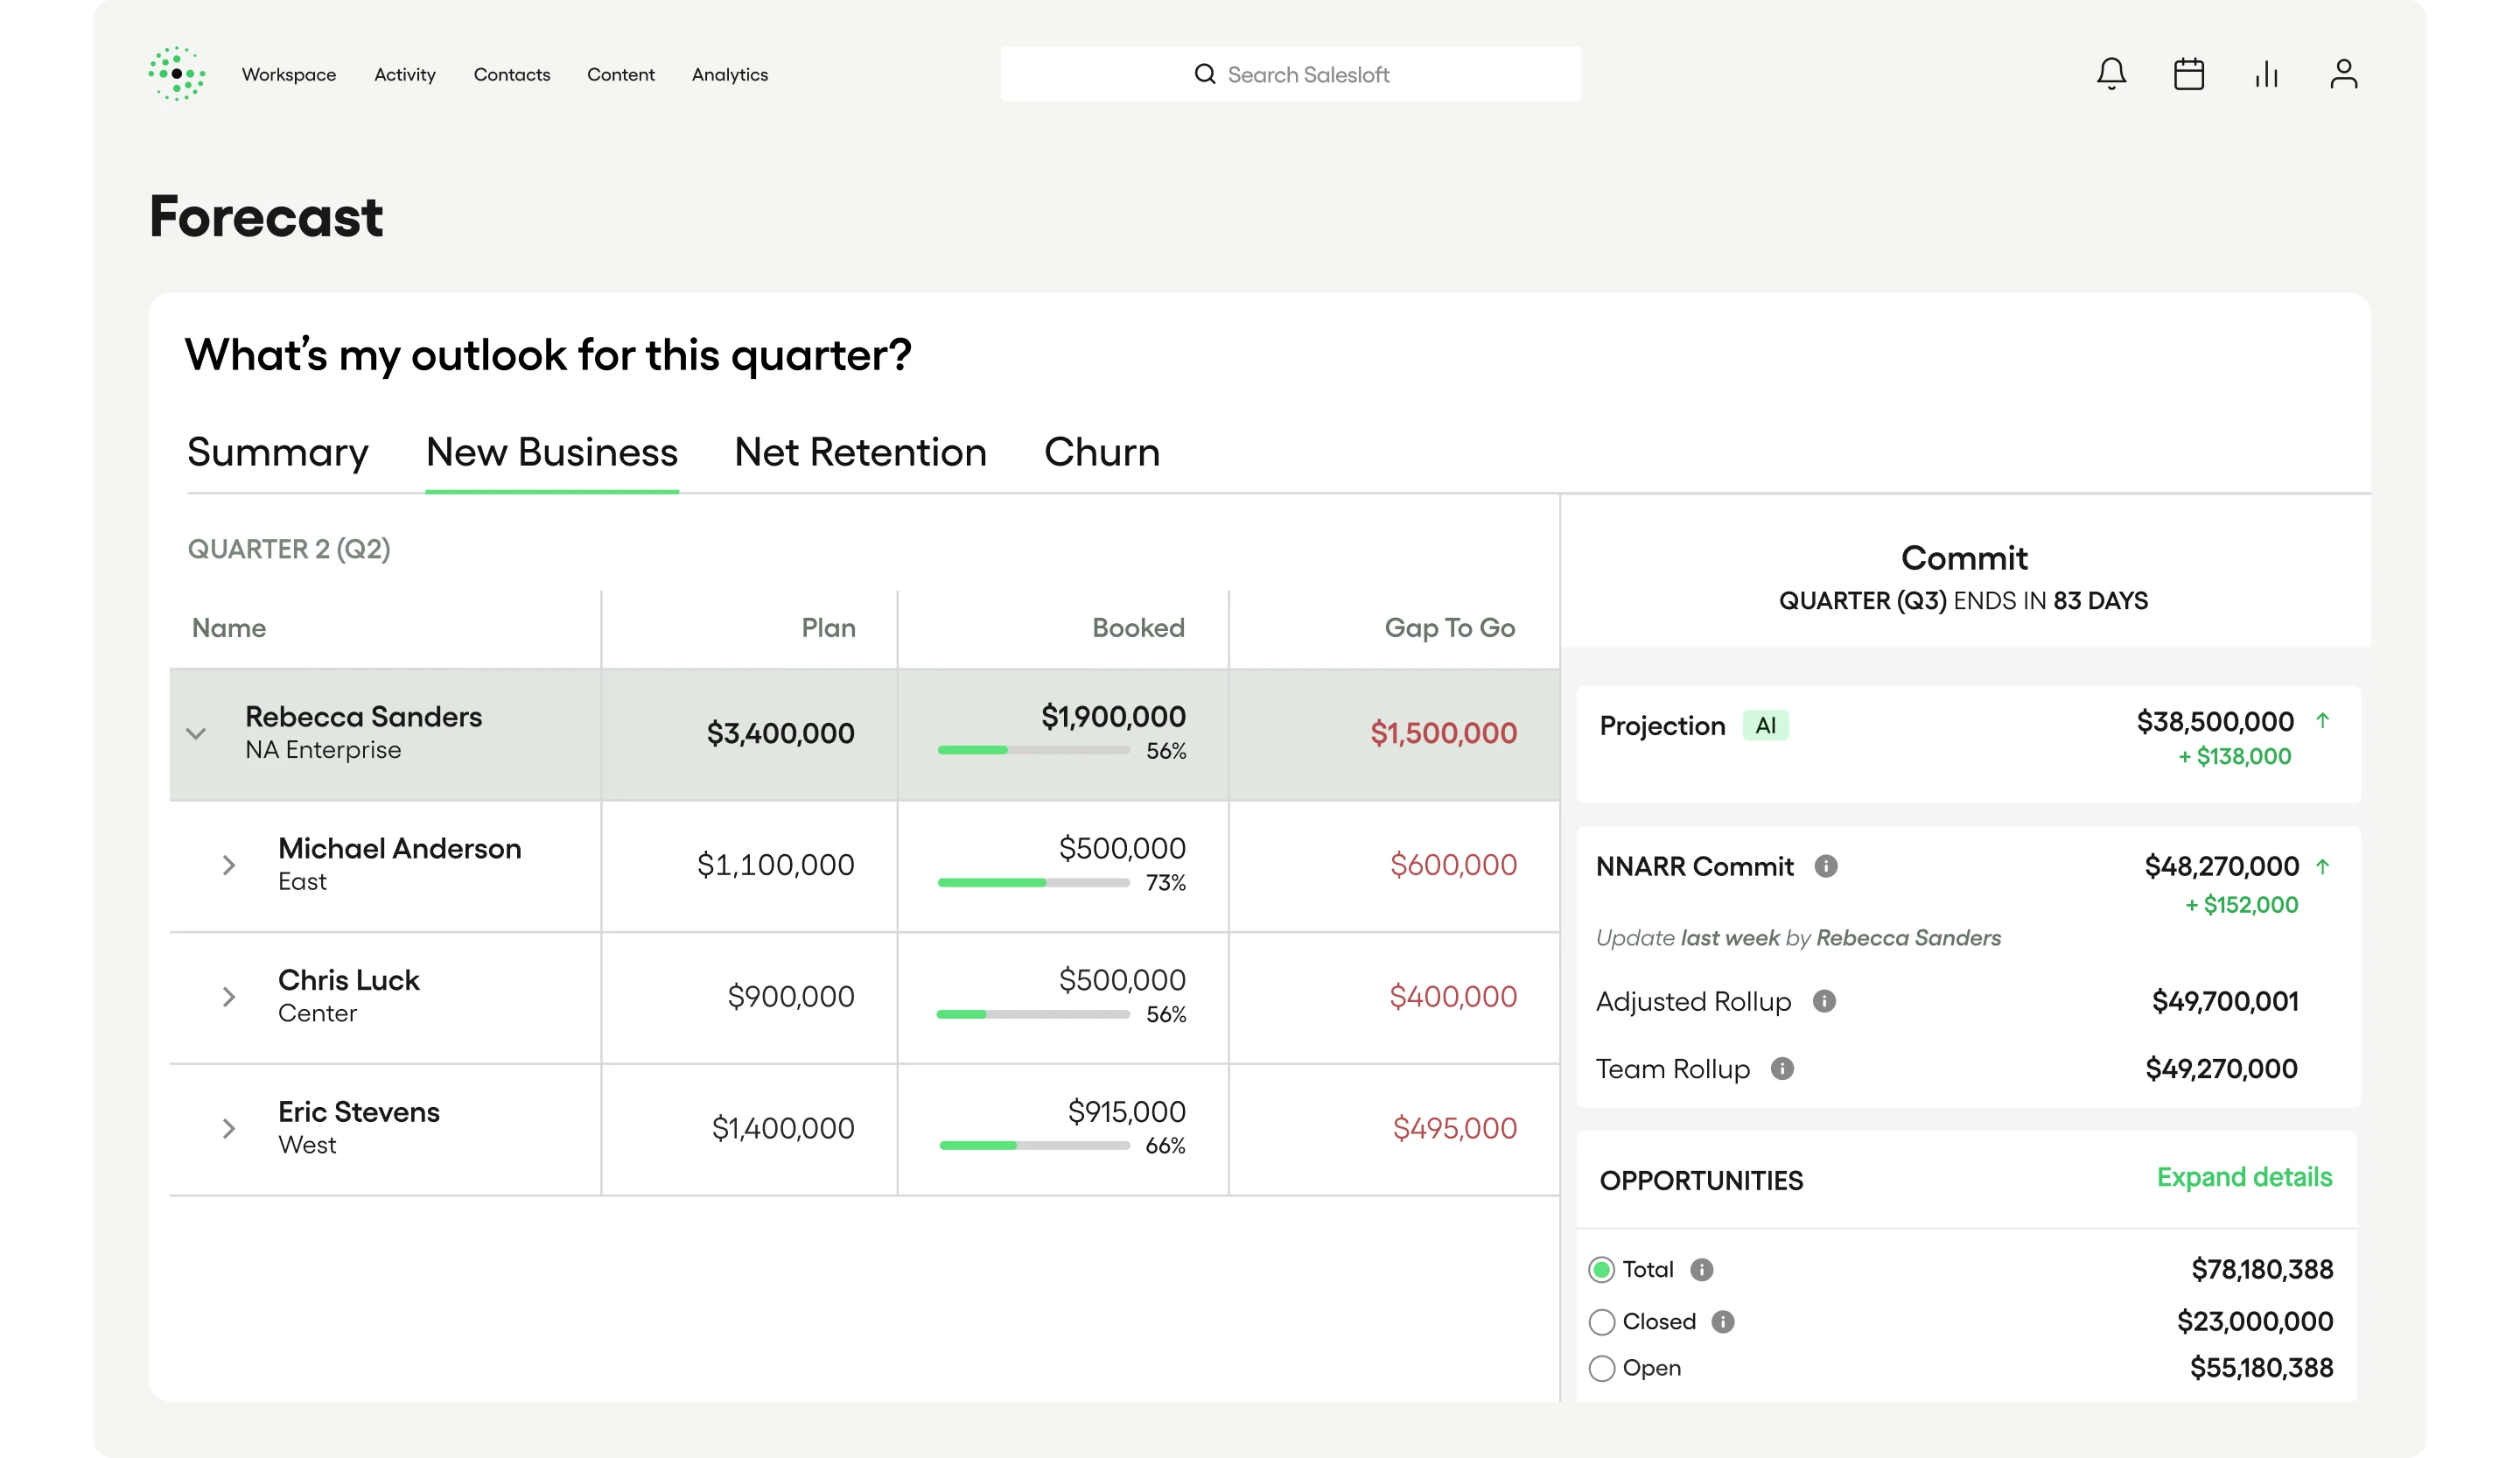Viewport: 2520px width, 1458px height.
Task: Expand the Michael Anderson row
Action: [x=229, y=865]
